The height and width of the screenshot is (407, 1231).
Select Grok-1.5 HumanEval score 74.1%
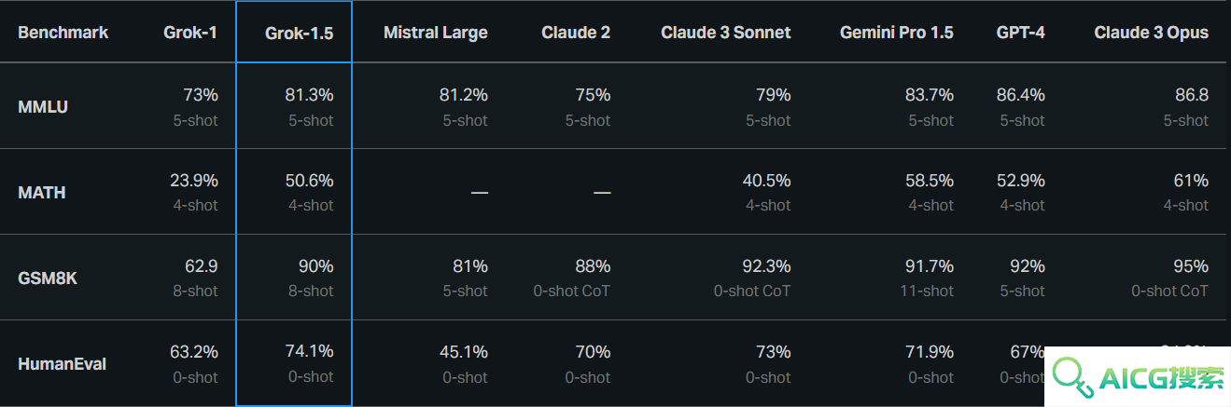[x=309, y=351]
